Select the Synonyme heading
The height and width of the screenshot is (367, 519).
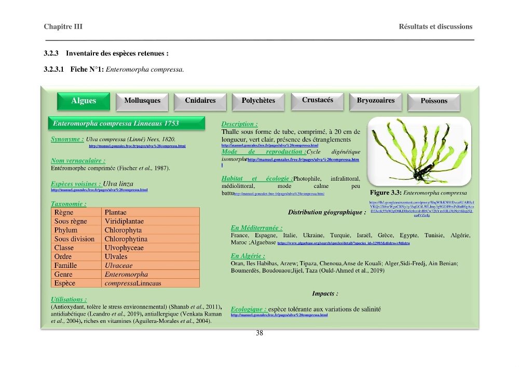click(67, 139)
